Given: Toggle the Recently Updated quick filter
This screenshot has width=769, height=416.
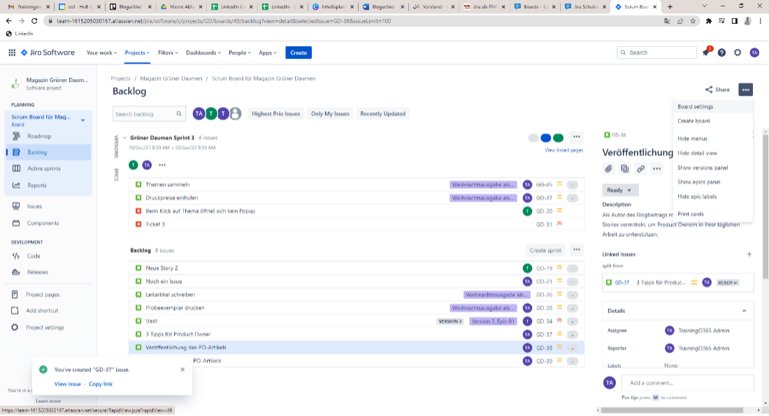Looking at the screenshot, I should point(382,113).
